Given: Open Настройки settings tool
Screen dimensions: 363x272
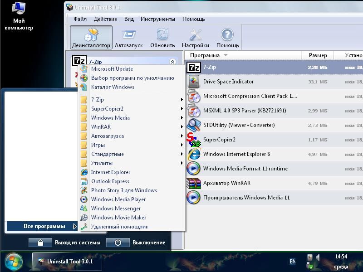Looking at the screenshot, I should pos(196,37).
